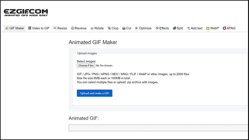Click the Optimize tool icon
The image size is (249, 140).
(137, 28)
